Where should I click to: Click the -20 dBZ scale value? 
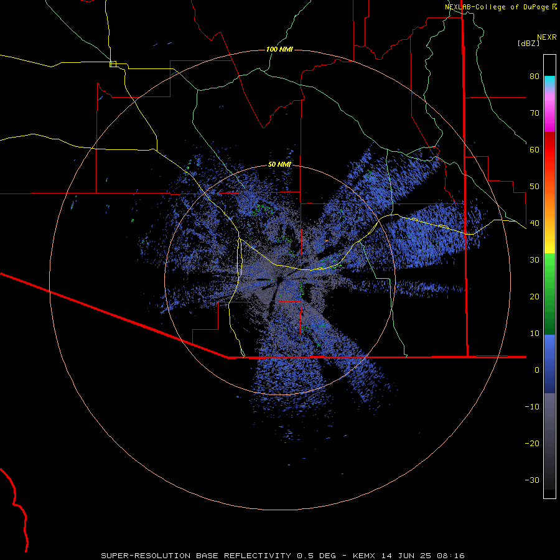[532, 443]
